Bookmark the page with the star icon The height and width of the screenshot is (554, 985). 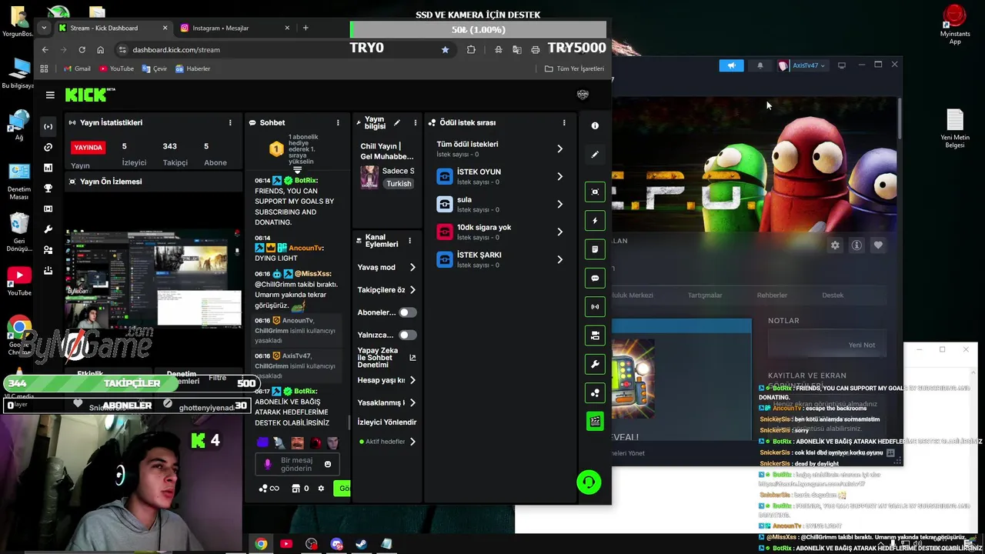pos(445,50)
